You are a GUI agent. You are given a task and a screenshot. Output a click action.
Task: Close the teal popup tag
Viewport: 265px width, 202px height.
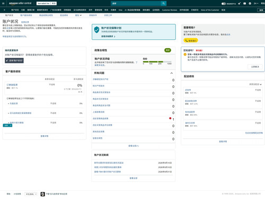[11, 125]
